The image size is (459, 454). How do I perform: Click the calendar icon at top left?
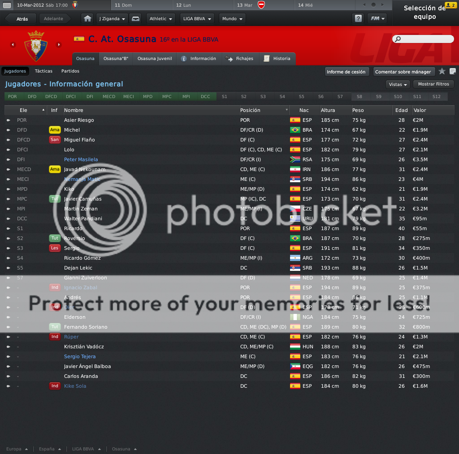pos(7,5)
